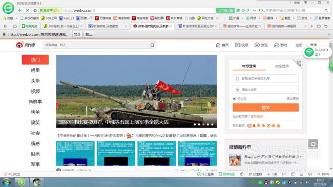333x187 pixels.
Task: Switch to QR code login icon
Action: tap(299, 63)
